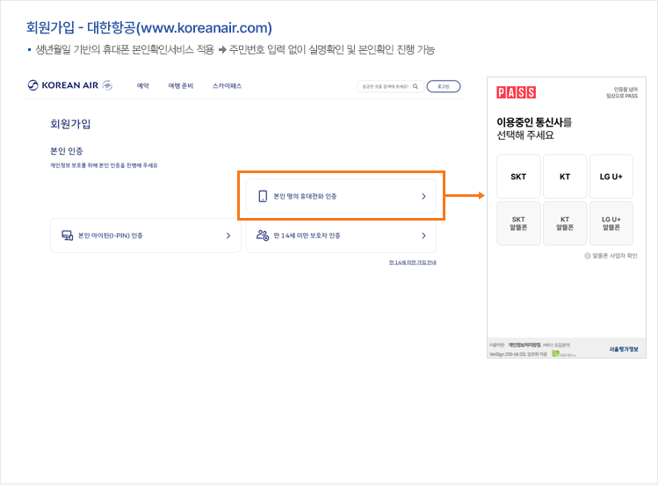Screen dimensions: 658x486
Task: Open 개인정보처리방침 link in PASS footer
Action: (524, 345)
